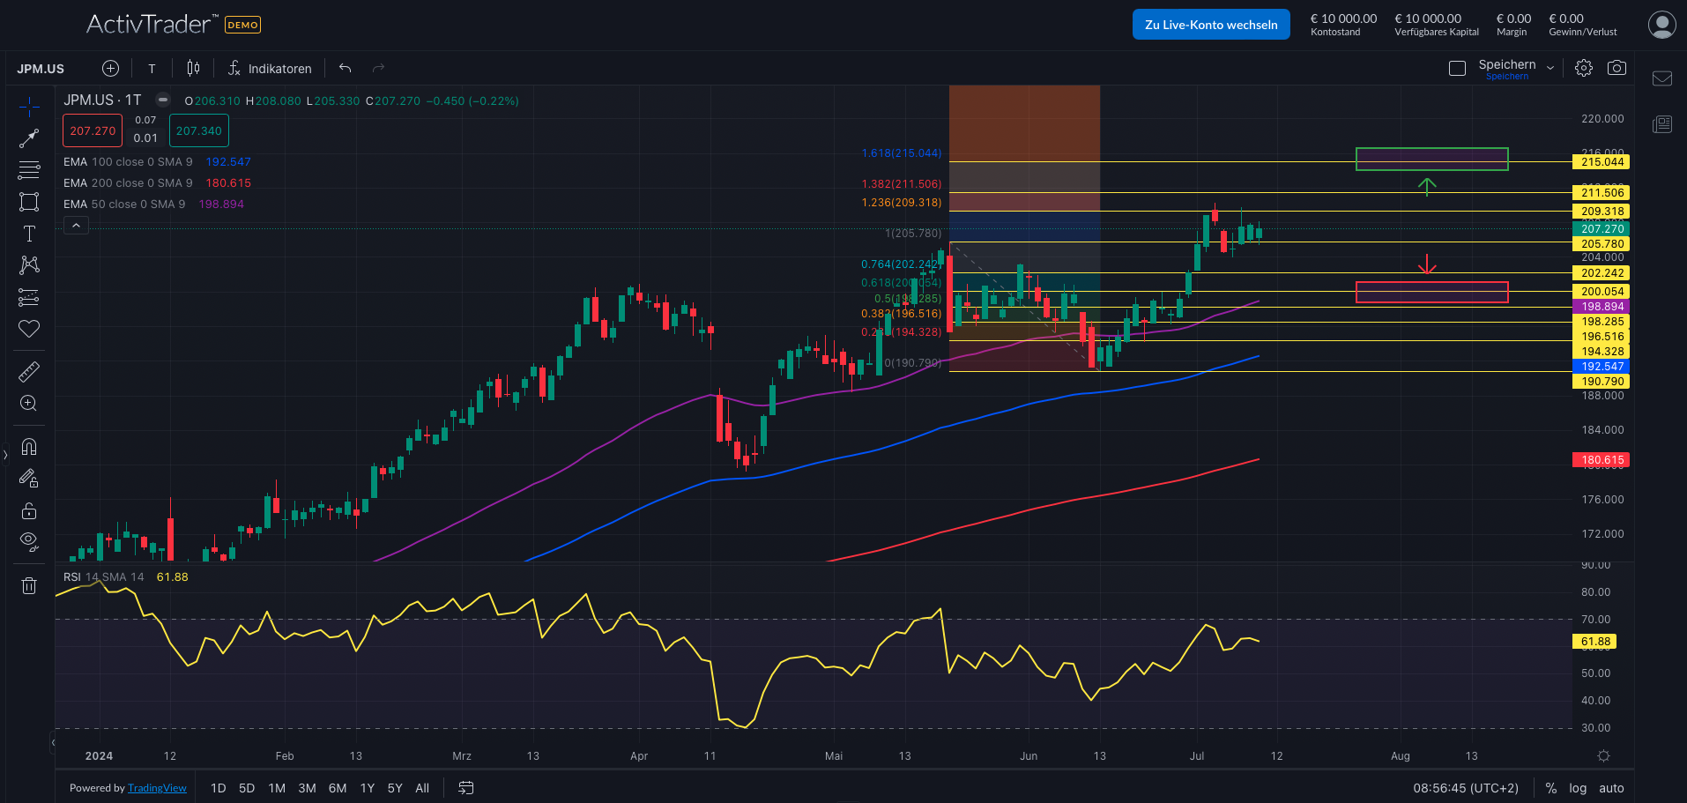Click the add symbol plus icon
Viewport: 1687px width, 803px height.
[x=110, y=69]
